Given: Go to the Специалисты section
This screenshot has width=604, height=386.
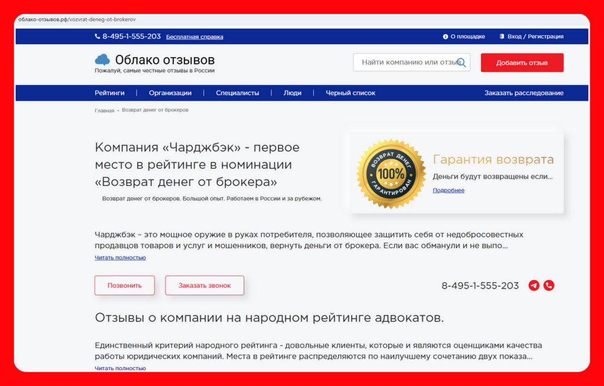Looking at the screenshot, I should tap(237, 93).
